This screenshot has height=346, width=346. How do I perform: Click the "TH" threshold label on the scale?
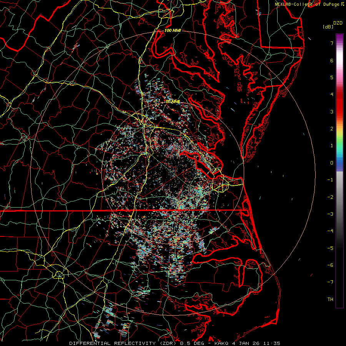(x=330, y=299)
